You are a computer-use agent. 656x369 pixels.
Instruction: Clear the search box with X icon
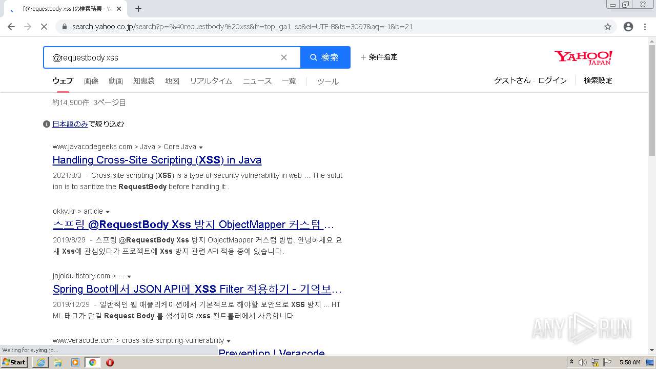pos(283,57)
